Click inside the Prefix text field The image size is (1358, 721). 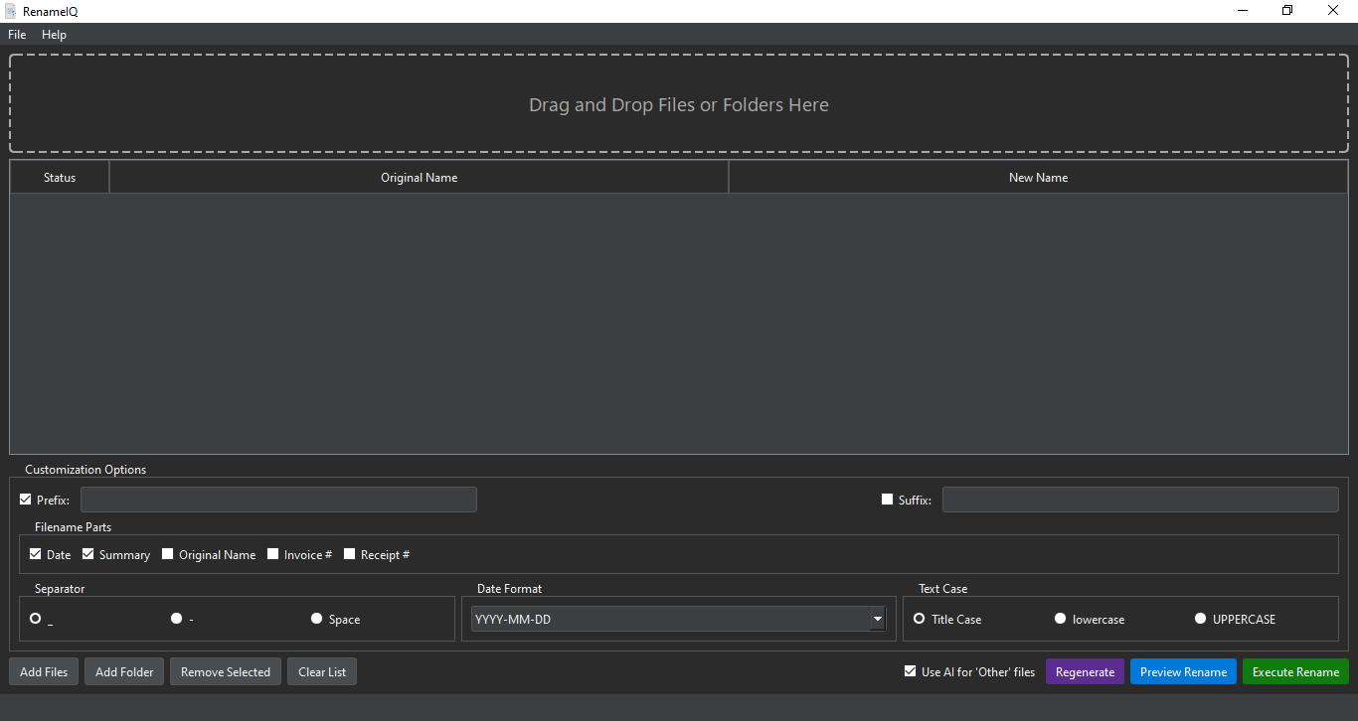click(278, 500)
